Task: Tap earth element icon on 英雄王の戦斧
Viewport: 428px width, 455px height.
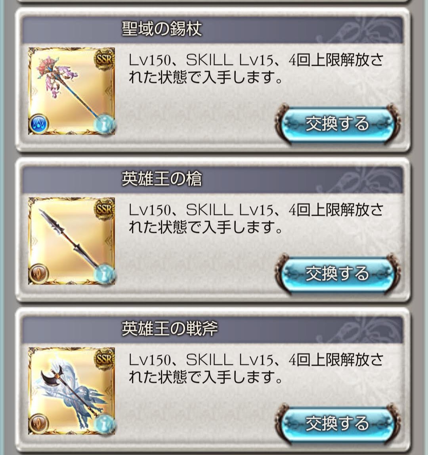Action: (x=38, y=424)
